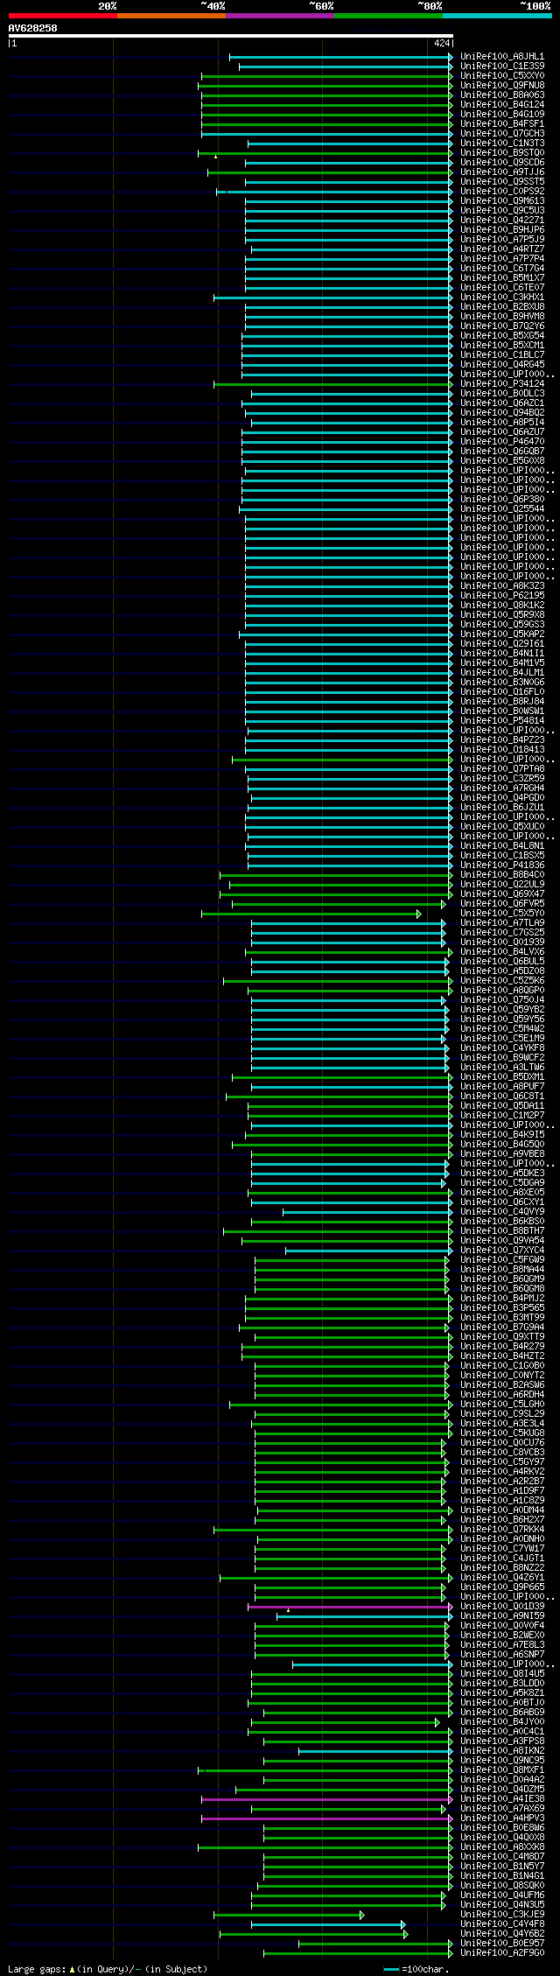This screenshot has height=1976, width=560.
Task: Click the green ~80% identity legend segment
Action: click(x=388, y=16)
